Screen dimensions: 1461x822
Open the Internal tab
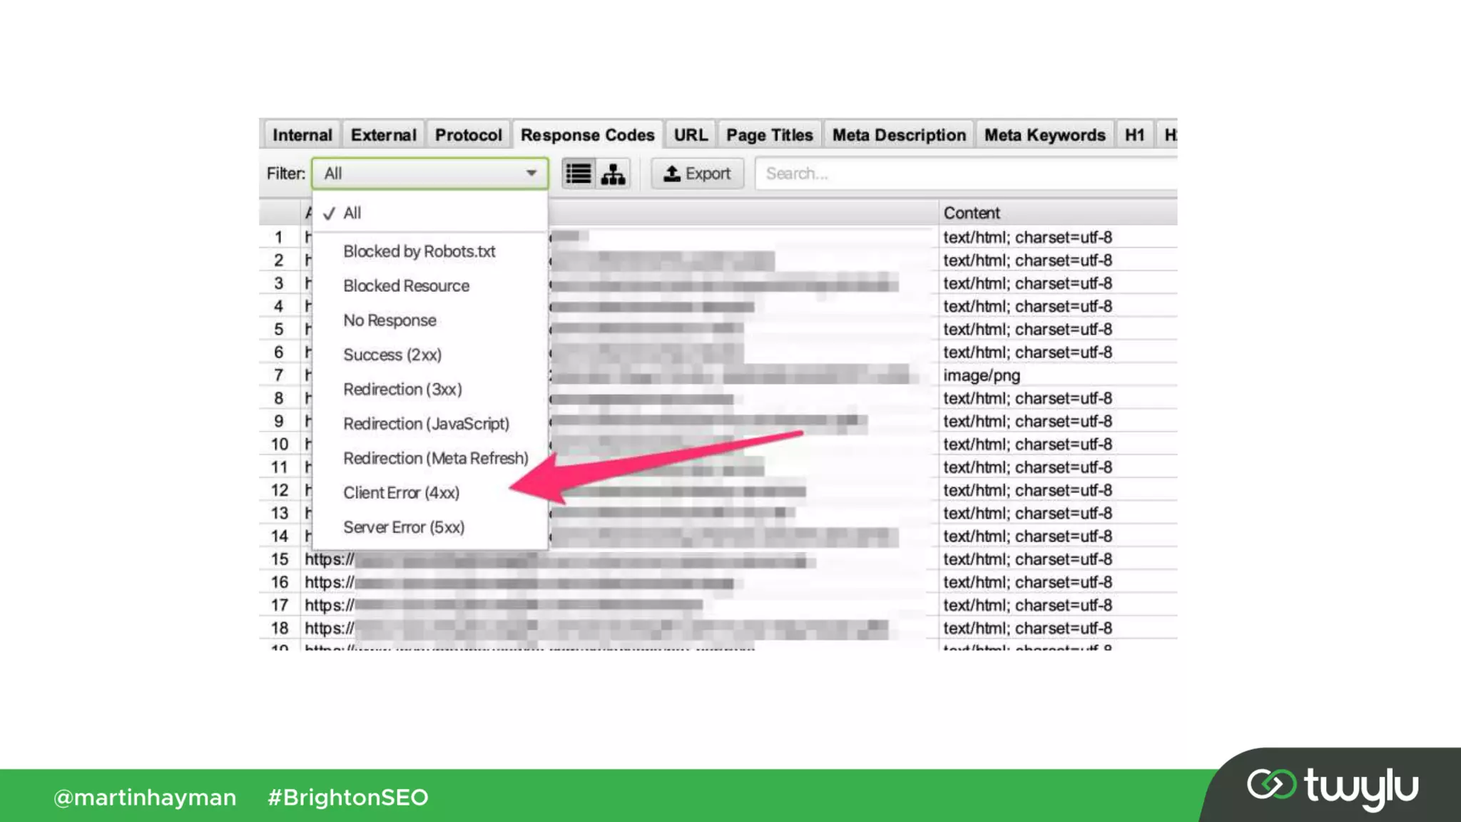point(302,135)
